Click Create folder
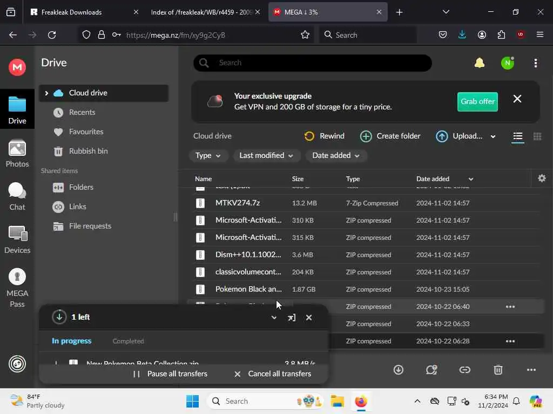Viewport: 553px width, 414px height. tap(390, 136)
